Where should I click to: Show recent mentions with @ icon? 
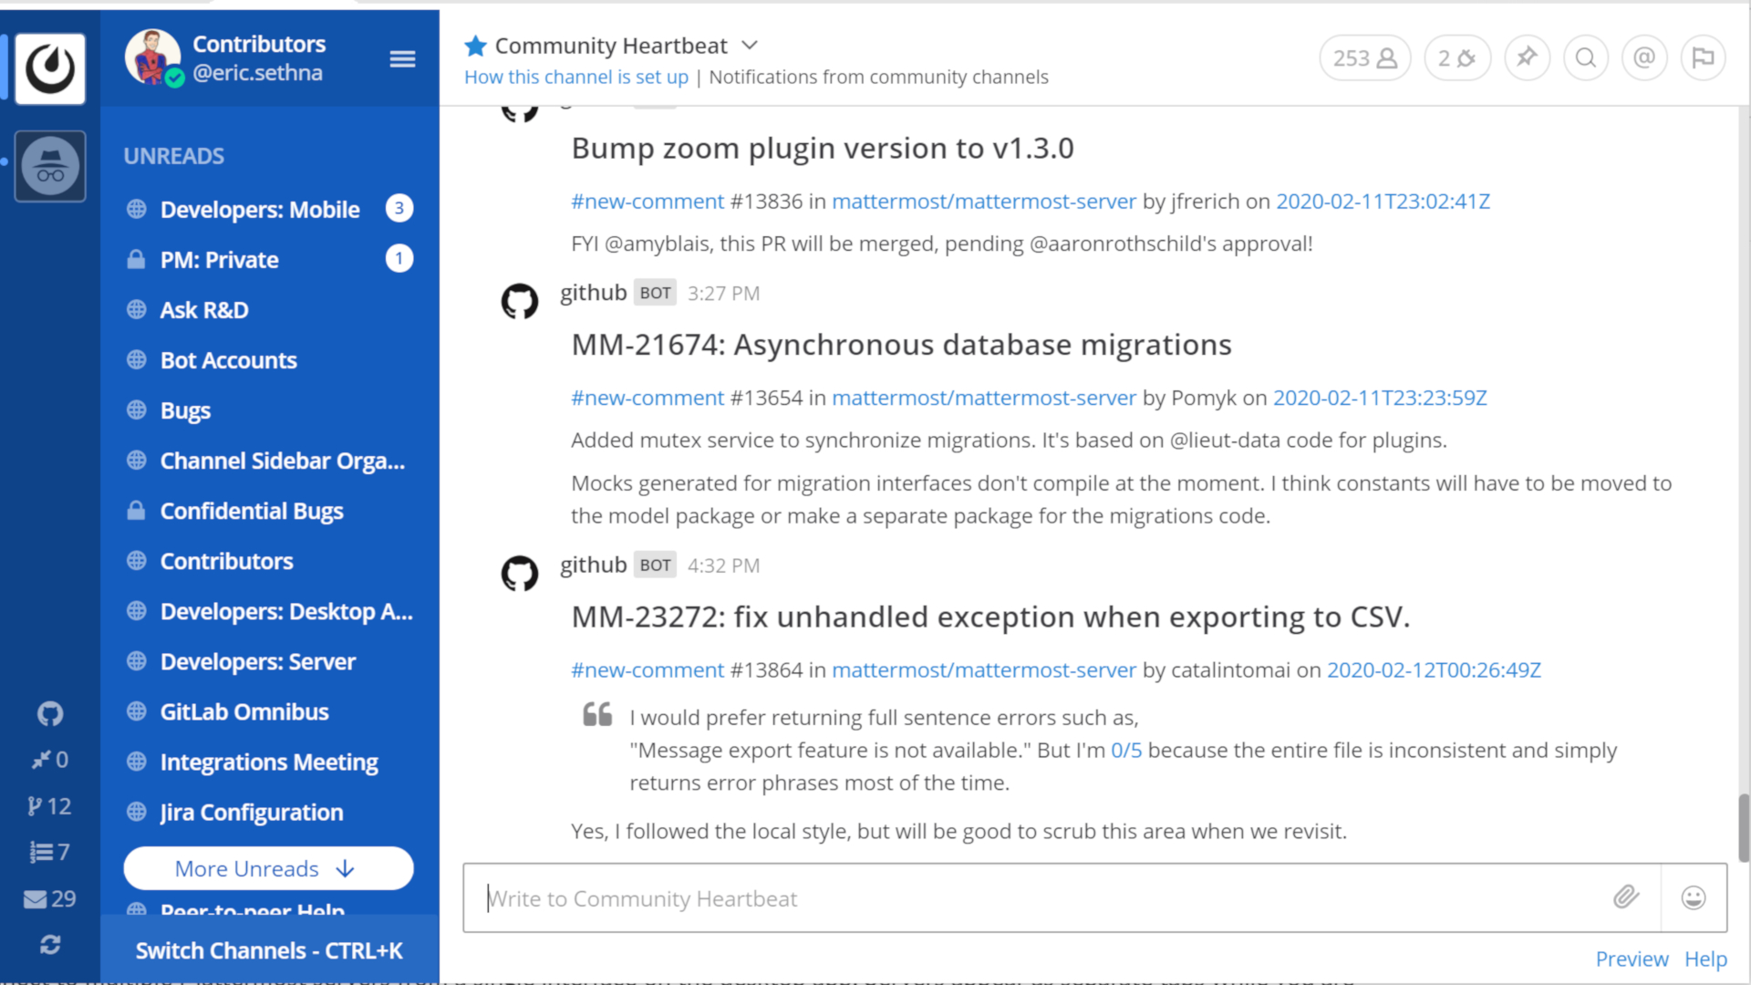(x=1644, y=58)
